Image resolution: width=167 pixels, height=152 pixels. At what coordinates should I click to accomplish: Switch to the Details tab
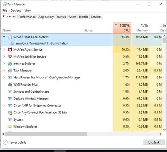click(x=84, y=17)
